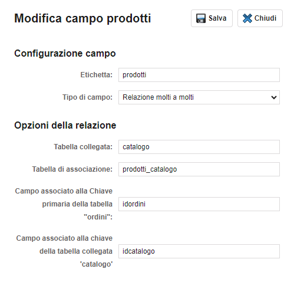Click the Tabella collegata label
294x282 pixels.
coord(83,147)
